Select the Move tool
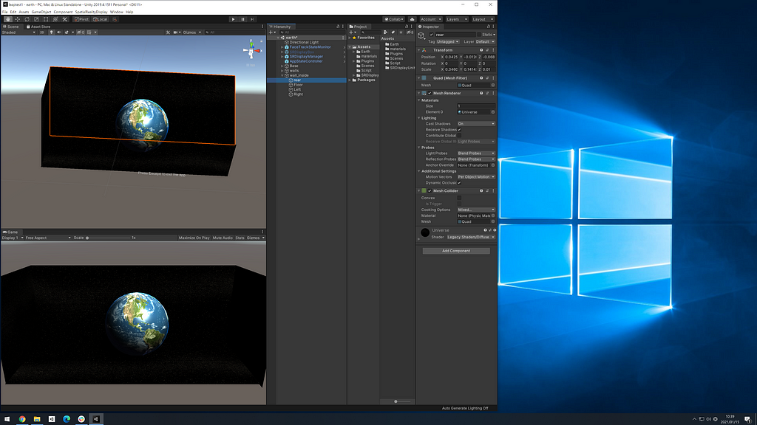 (17, 19)
